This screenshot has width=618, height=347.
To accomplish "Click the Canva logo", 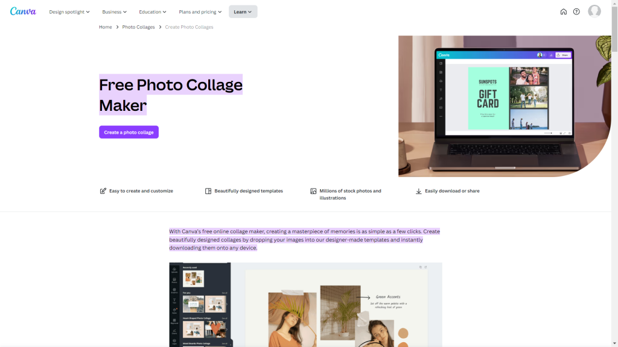I will pyautogui.click(x=23, y=11).
